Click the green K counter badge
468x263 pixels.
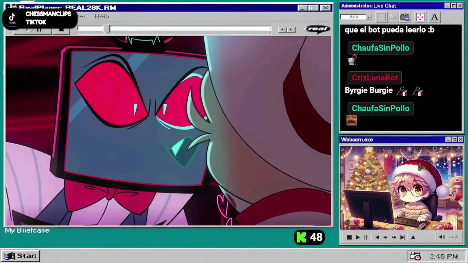coord(309,237)
